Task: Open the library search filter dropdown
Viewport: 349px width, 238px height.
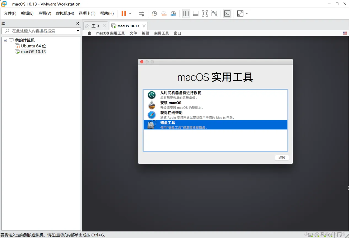Action: pyautogui.click(x=78, y=31)
